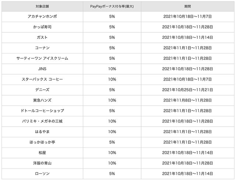Select the 東急ハンズ store cell
This screenshot has width=236, height=181.
42,100
